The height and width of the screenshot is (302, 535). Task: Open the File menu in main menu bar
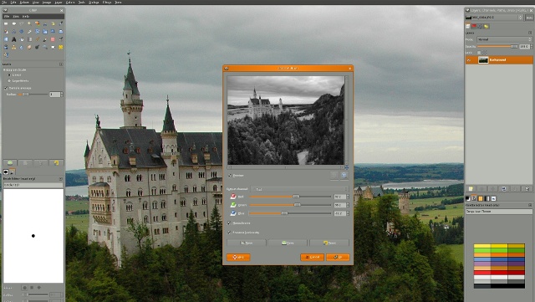pyautogui.click(x=4, y=2)
